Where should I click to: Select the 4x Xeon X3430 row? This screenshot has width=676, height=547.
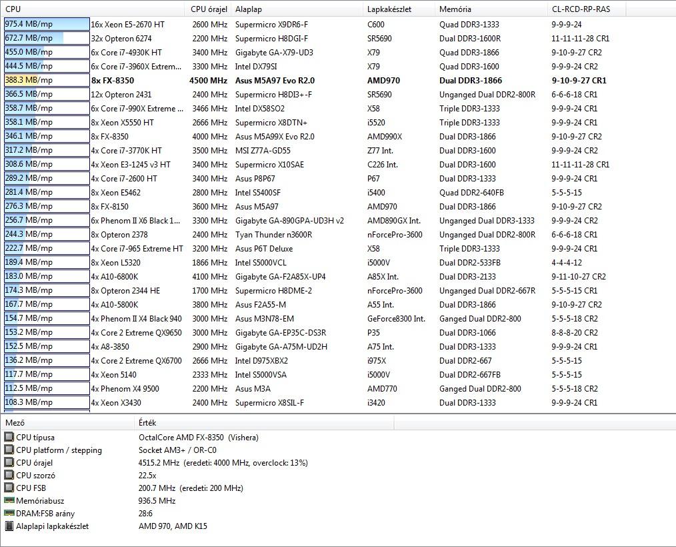tap(338, 403)
